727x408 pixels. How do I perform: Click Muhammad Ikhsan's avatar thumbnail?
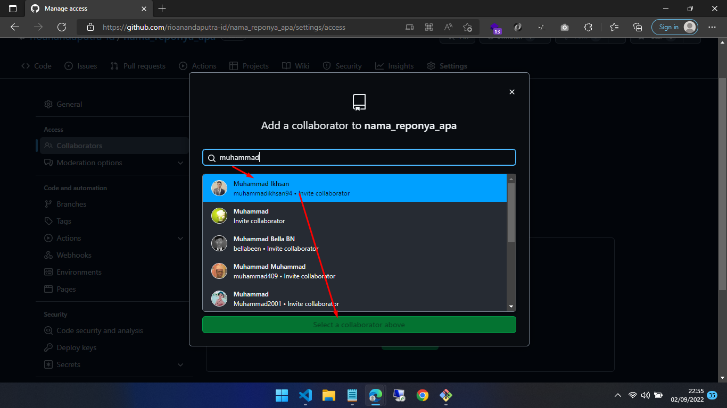[219, 188]
